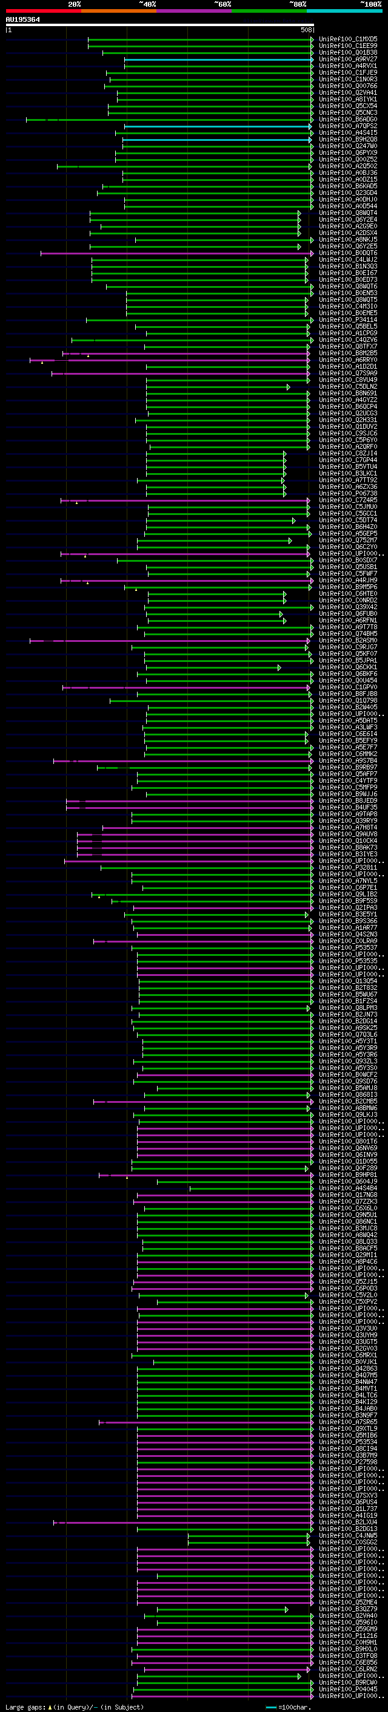Click the white query bar spanning 1 to 508
The image size is (388, 1712).
159,24
